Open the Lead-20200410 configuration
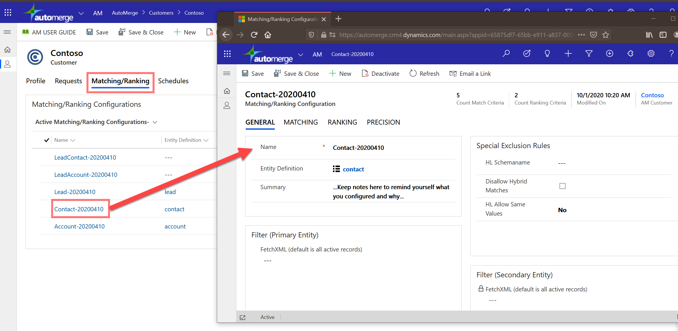The width and height of the screenshot is (678, 331). [75, 192]
